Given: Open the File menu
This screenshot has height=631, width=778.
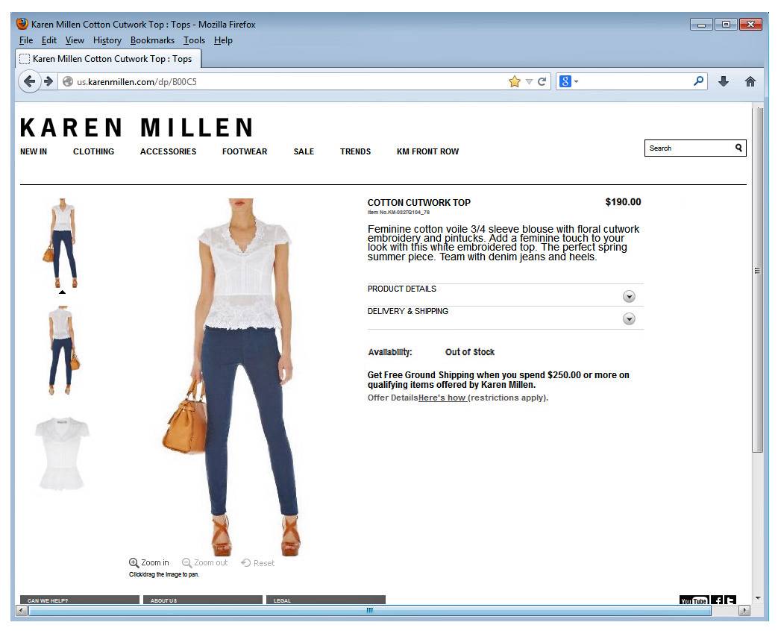Looking at the screenshot, I should pos(26,40).
